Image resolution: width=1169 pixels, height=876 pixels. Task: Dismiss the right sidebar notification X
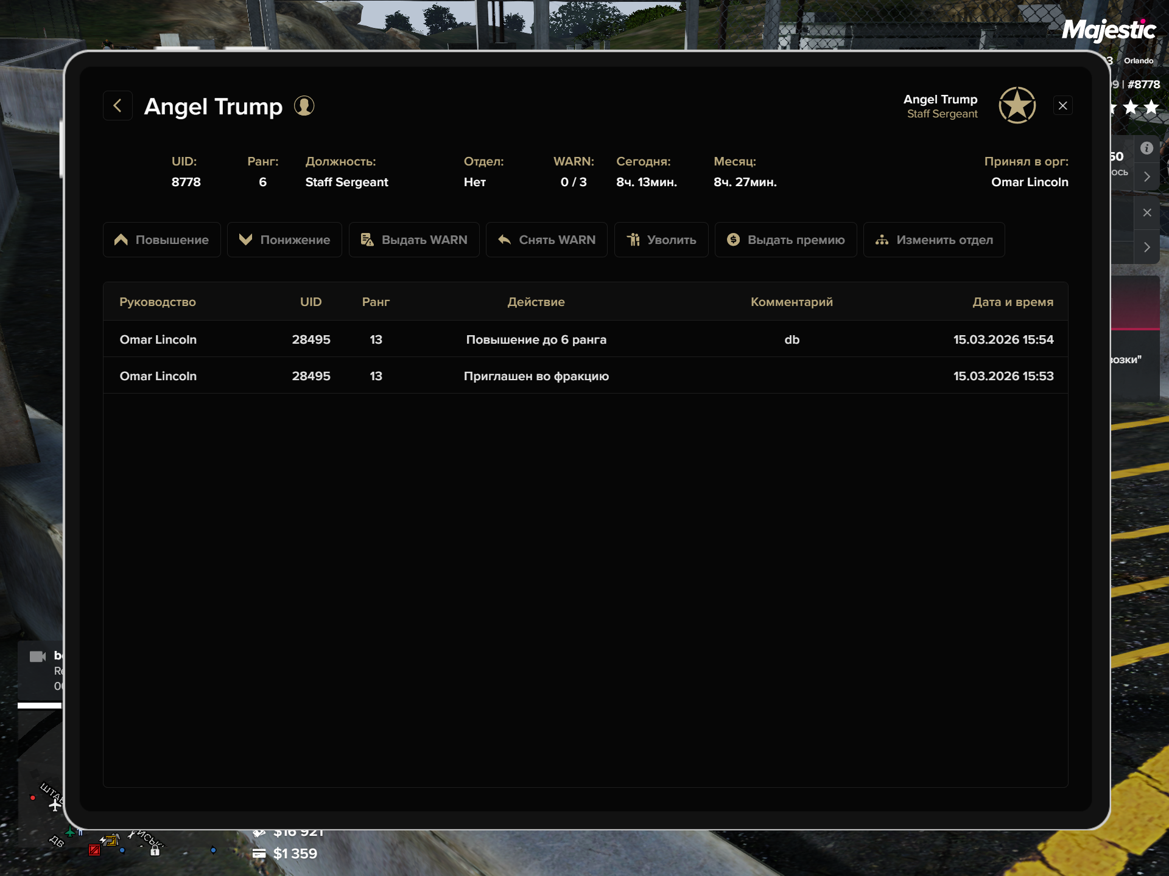[1147, 212]
